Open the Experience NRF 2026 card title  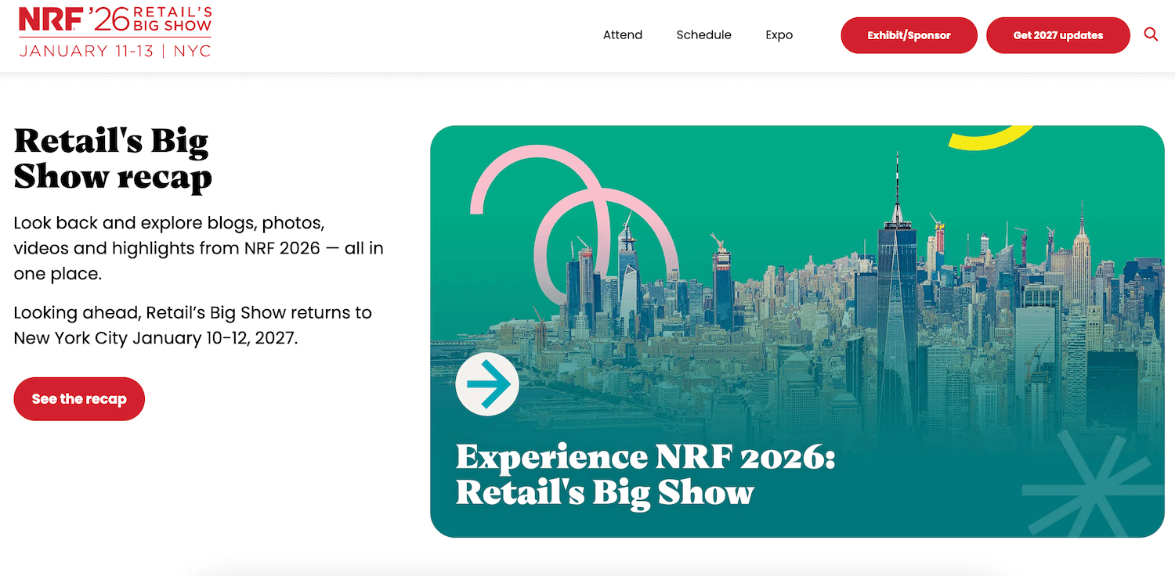coord(645,475)
